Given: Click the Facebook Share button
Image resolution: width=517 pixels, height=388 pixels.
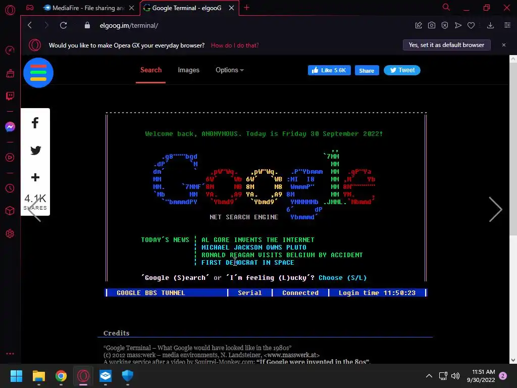Looking at the screenshot, I should click(x=367, y=71).
